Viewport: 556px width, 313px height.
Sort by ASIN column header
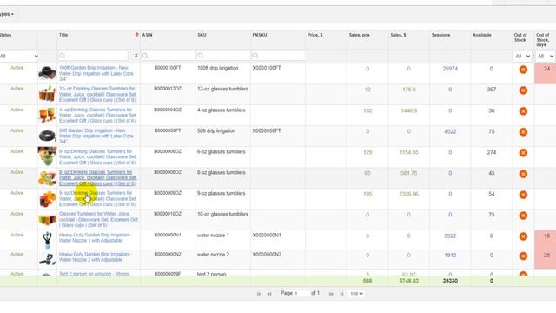click(147, 35)
